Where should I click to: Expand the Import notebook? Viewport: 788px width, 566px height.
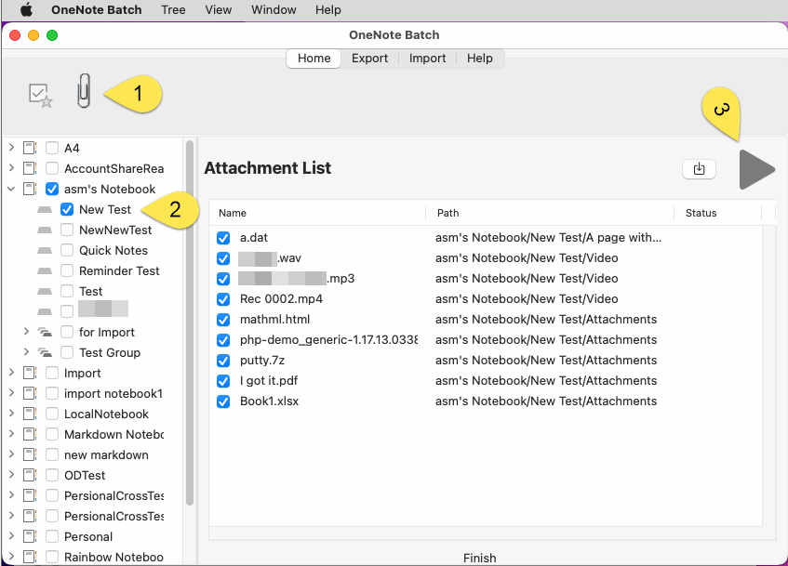pyautogui.click(x=11, y=373)
